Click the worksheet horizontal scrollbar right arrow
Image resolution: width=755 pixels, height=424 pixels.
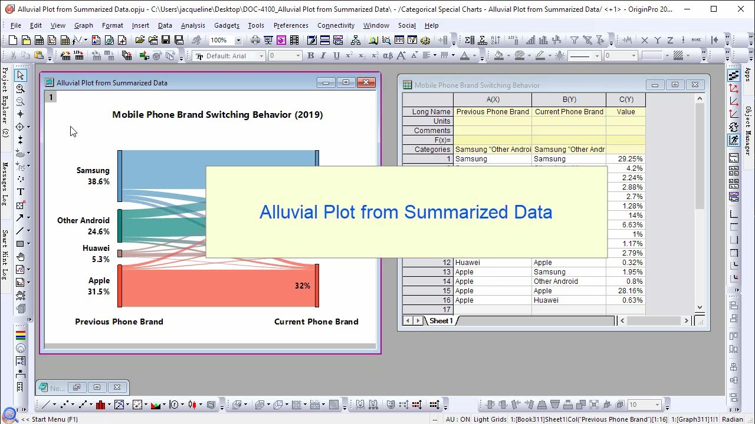686,320
